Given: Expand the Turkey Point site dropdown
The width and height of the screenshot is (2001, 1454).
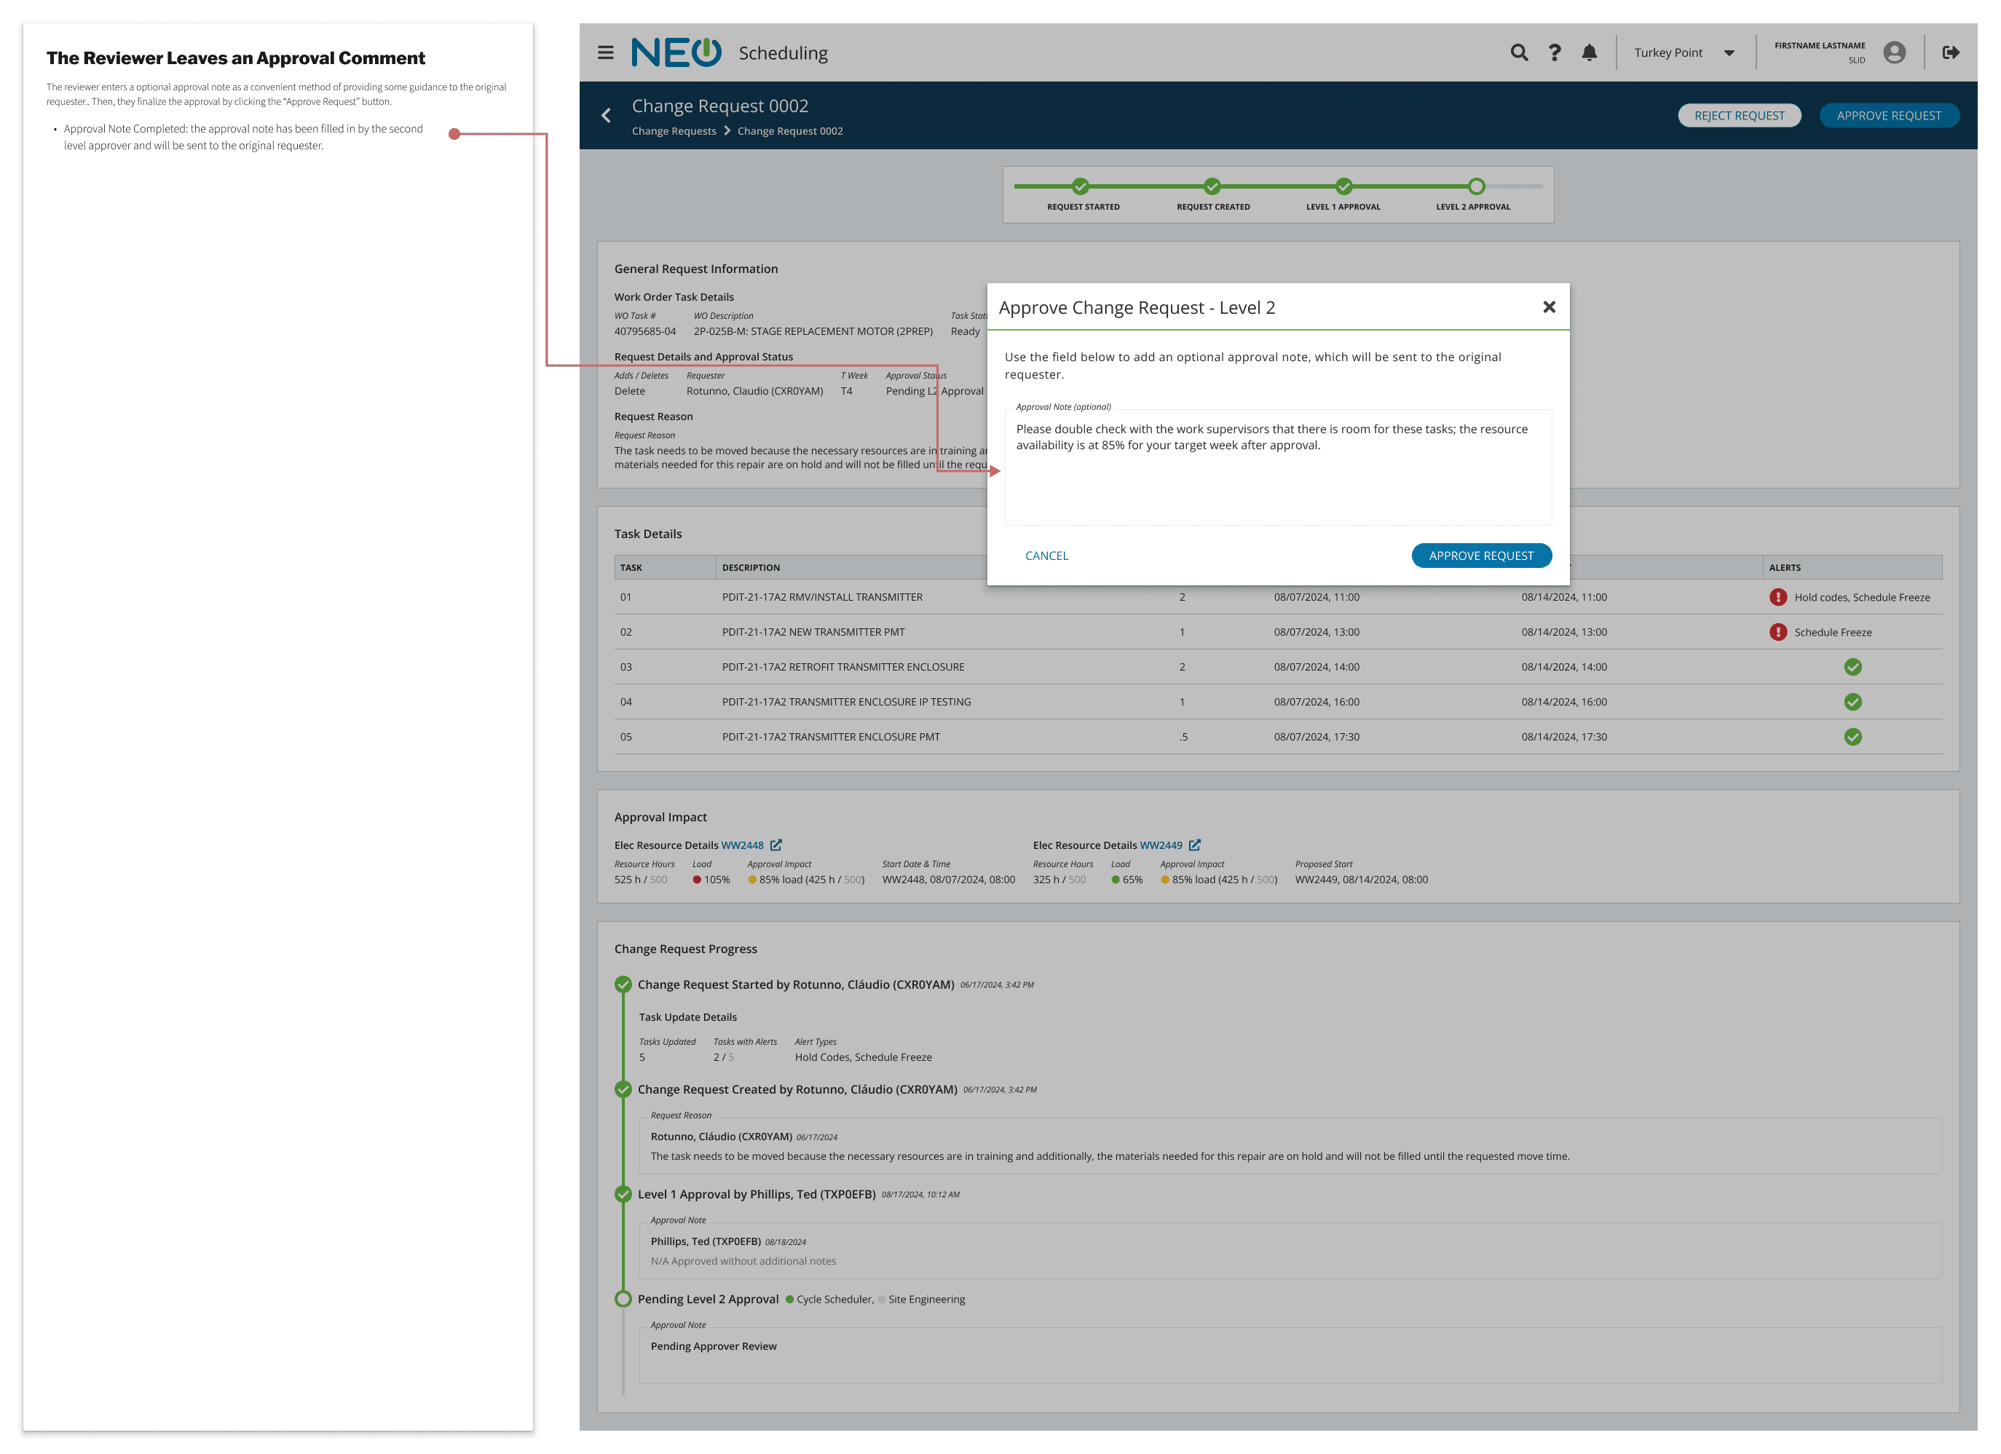Looking at the screenshot, I should pos(1729,53).
